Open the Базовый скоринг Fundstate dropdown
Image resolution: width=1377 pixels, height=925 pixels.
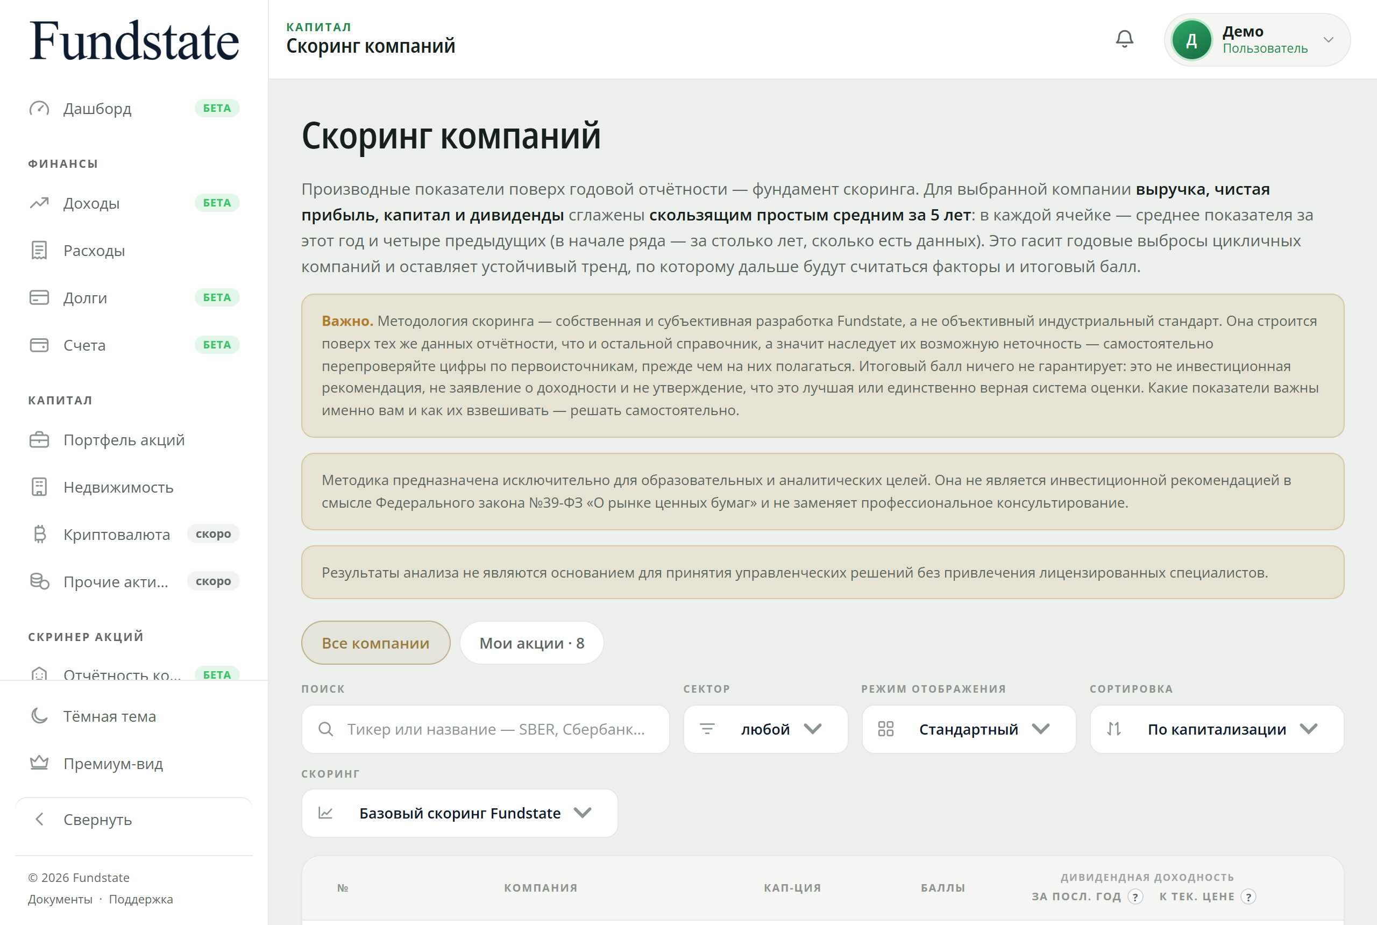tap(459, 813)
